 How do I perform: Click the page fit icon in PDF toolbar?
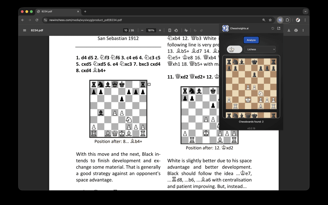[170, 30]
